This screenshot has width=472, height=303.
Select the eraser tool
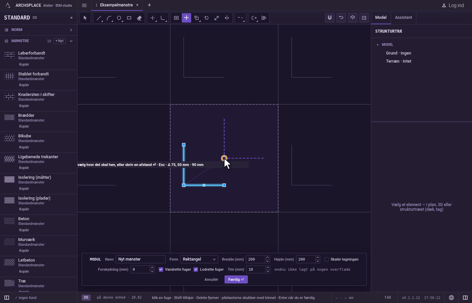139,18
